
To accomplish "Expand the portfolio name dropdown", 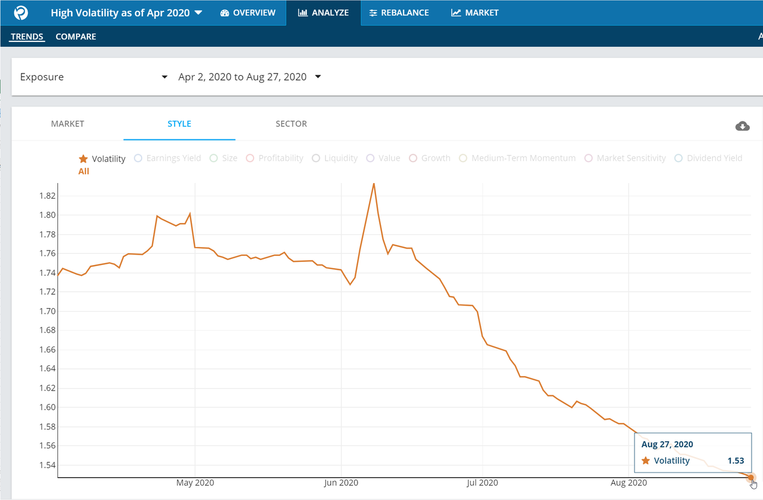I will click(x=199, y=13).
